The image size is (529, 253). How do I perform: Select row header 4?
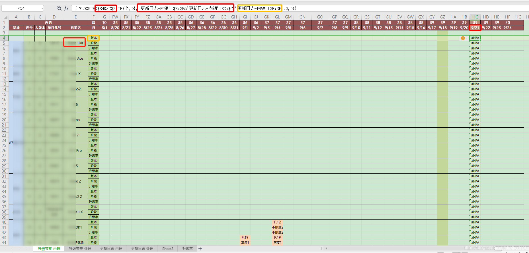click(x=4, y=38)
